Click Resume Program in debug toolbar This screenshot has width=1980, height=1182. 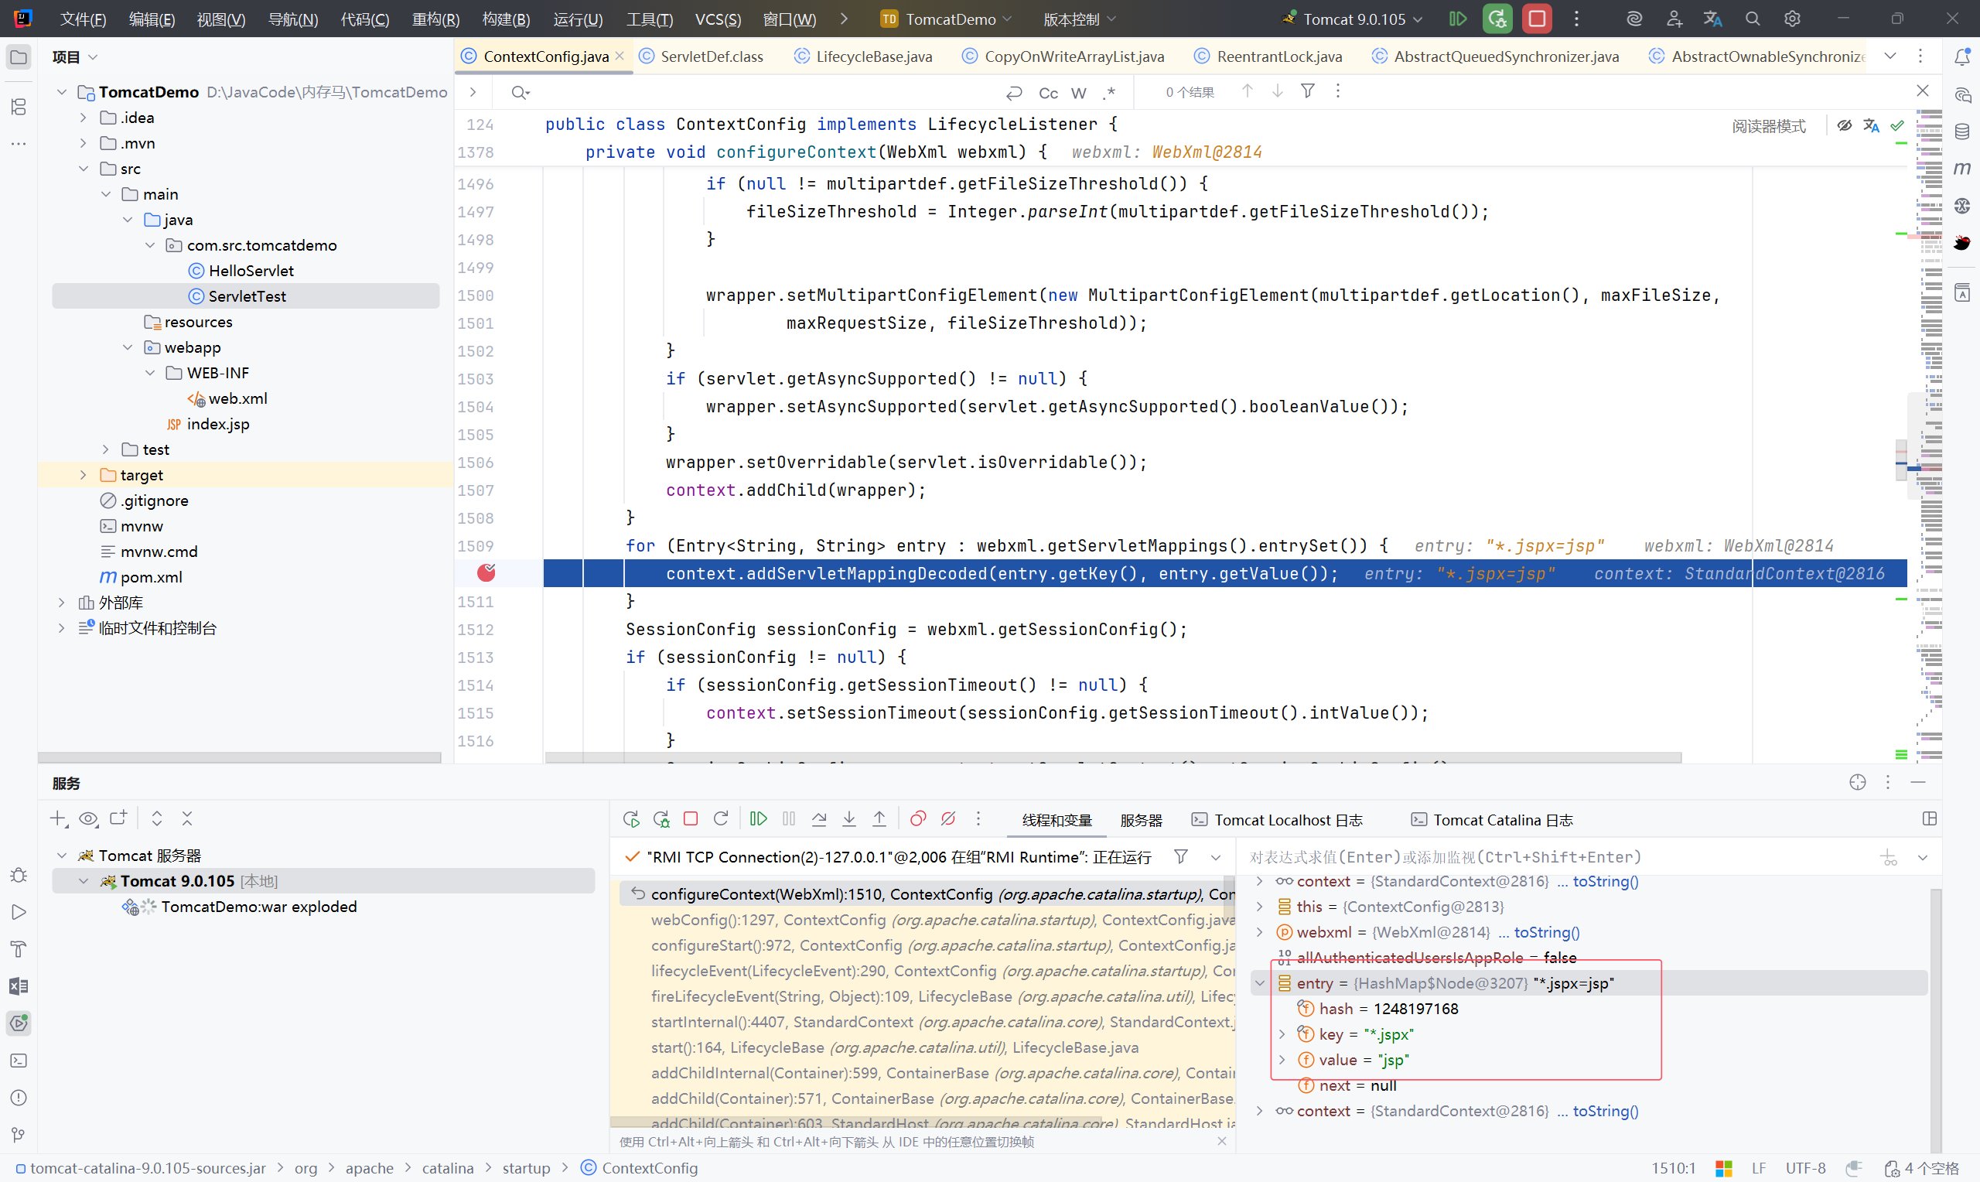(758, 818)
